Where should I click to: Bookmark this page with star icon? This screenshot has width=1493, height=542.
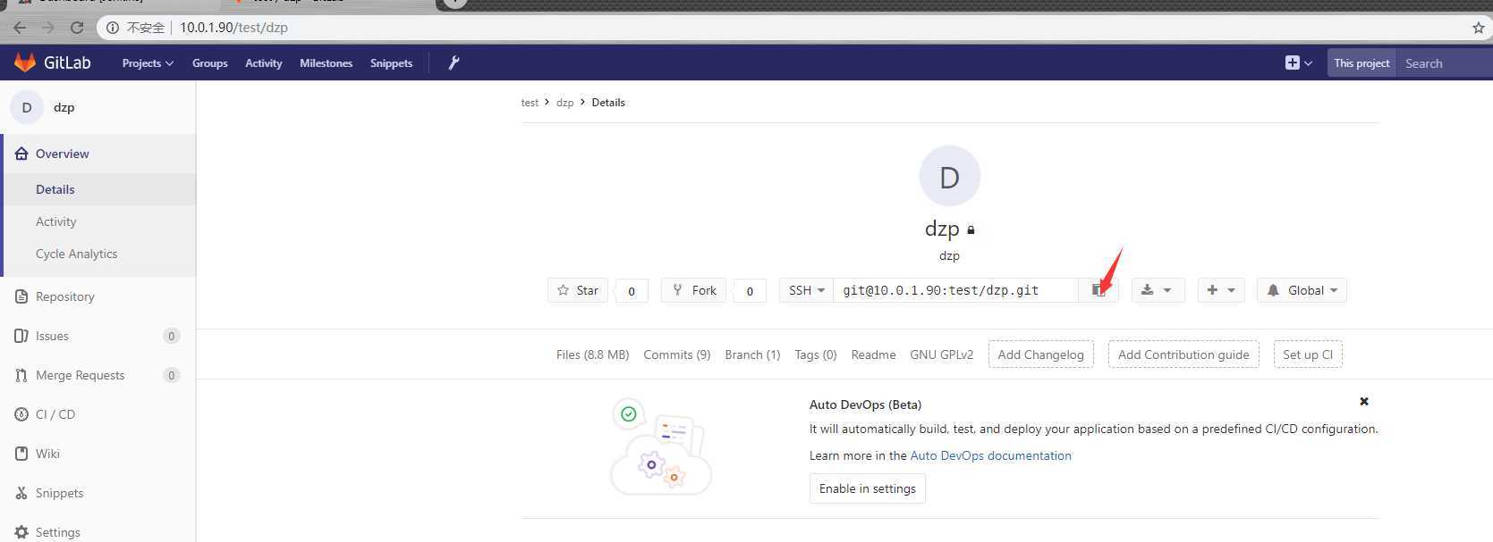[1478, 28]
